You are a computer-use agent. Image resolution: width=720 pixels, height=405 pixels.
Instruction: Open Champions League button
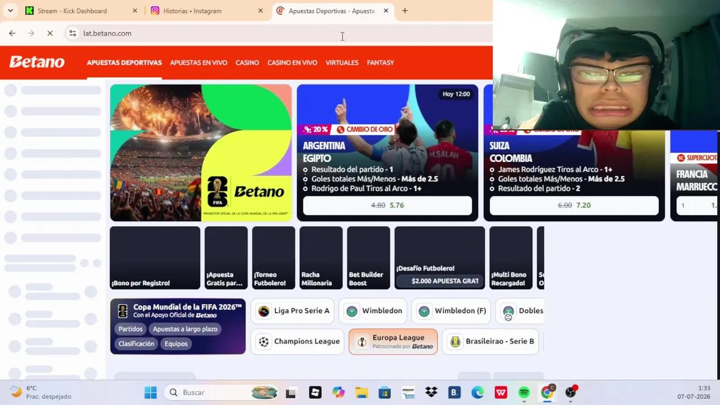tap(298, 341)
